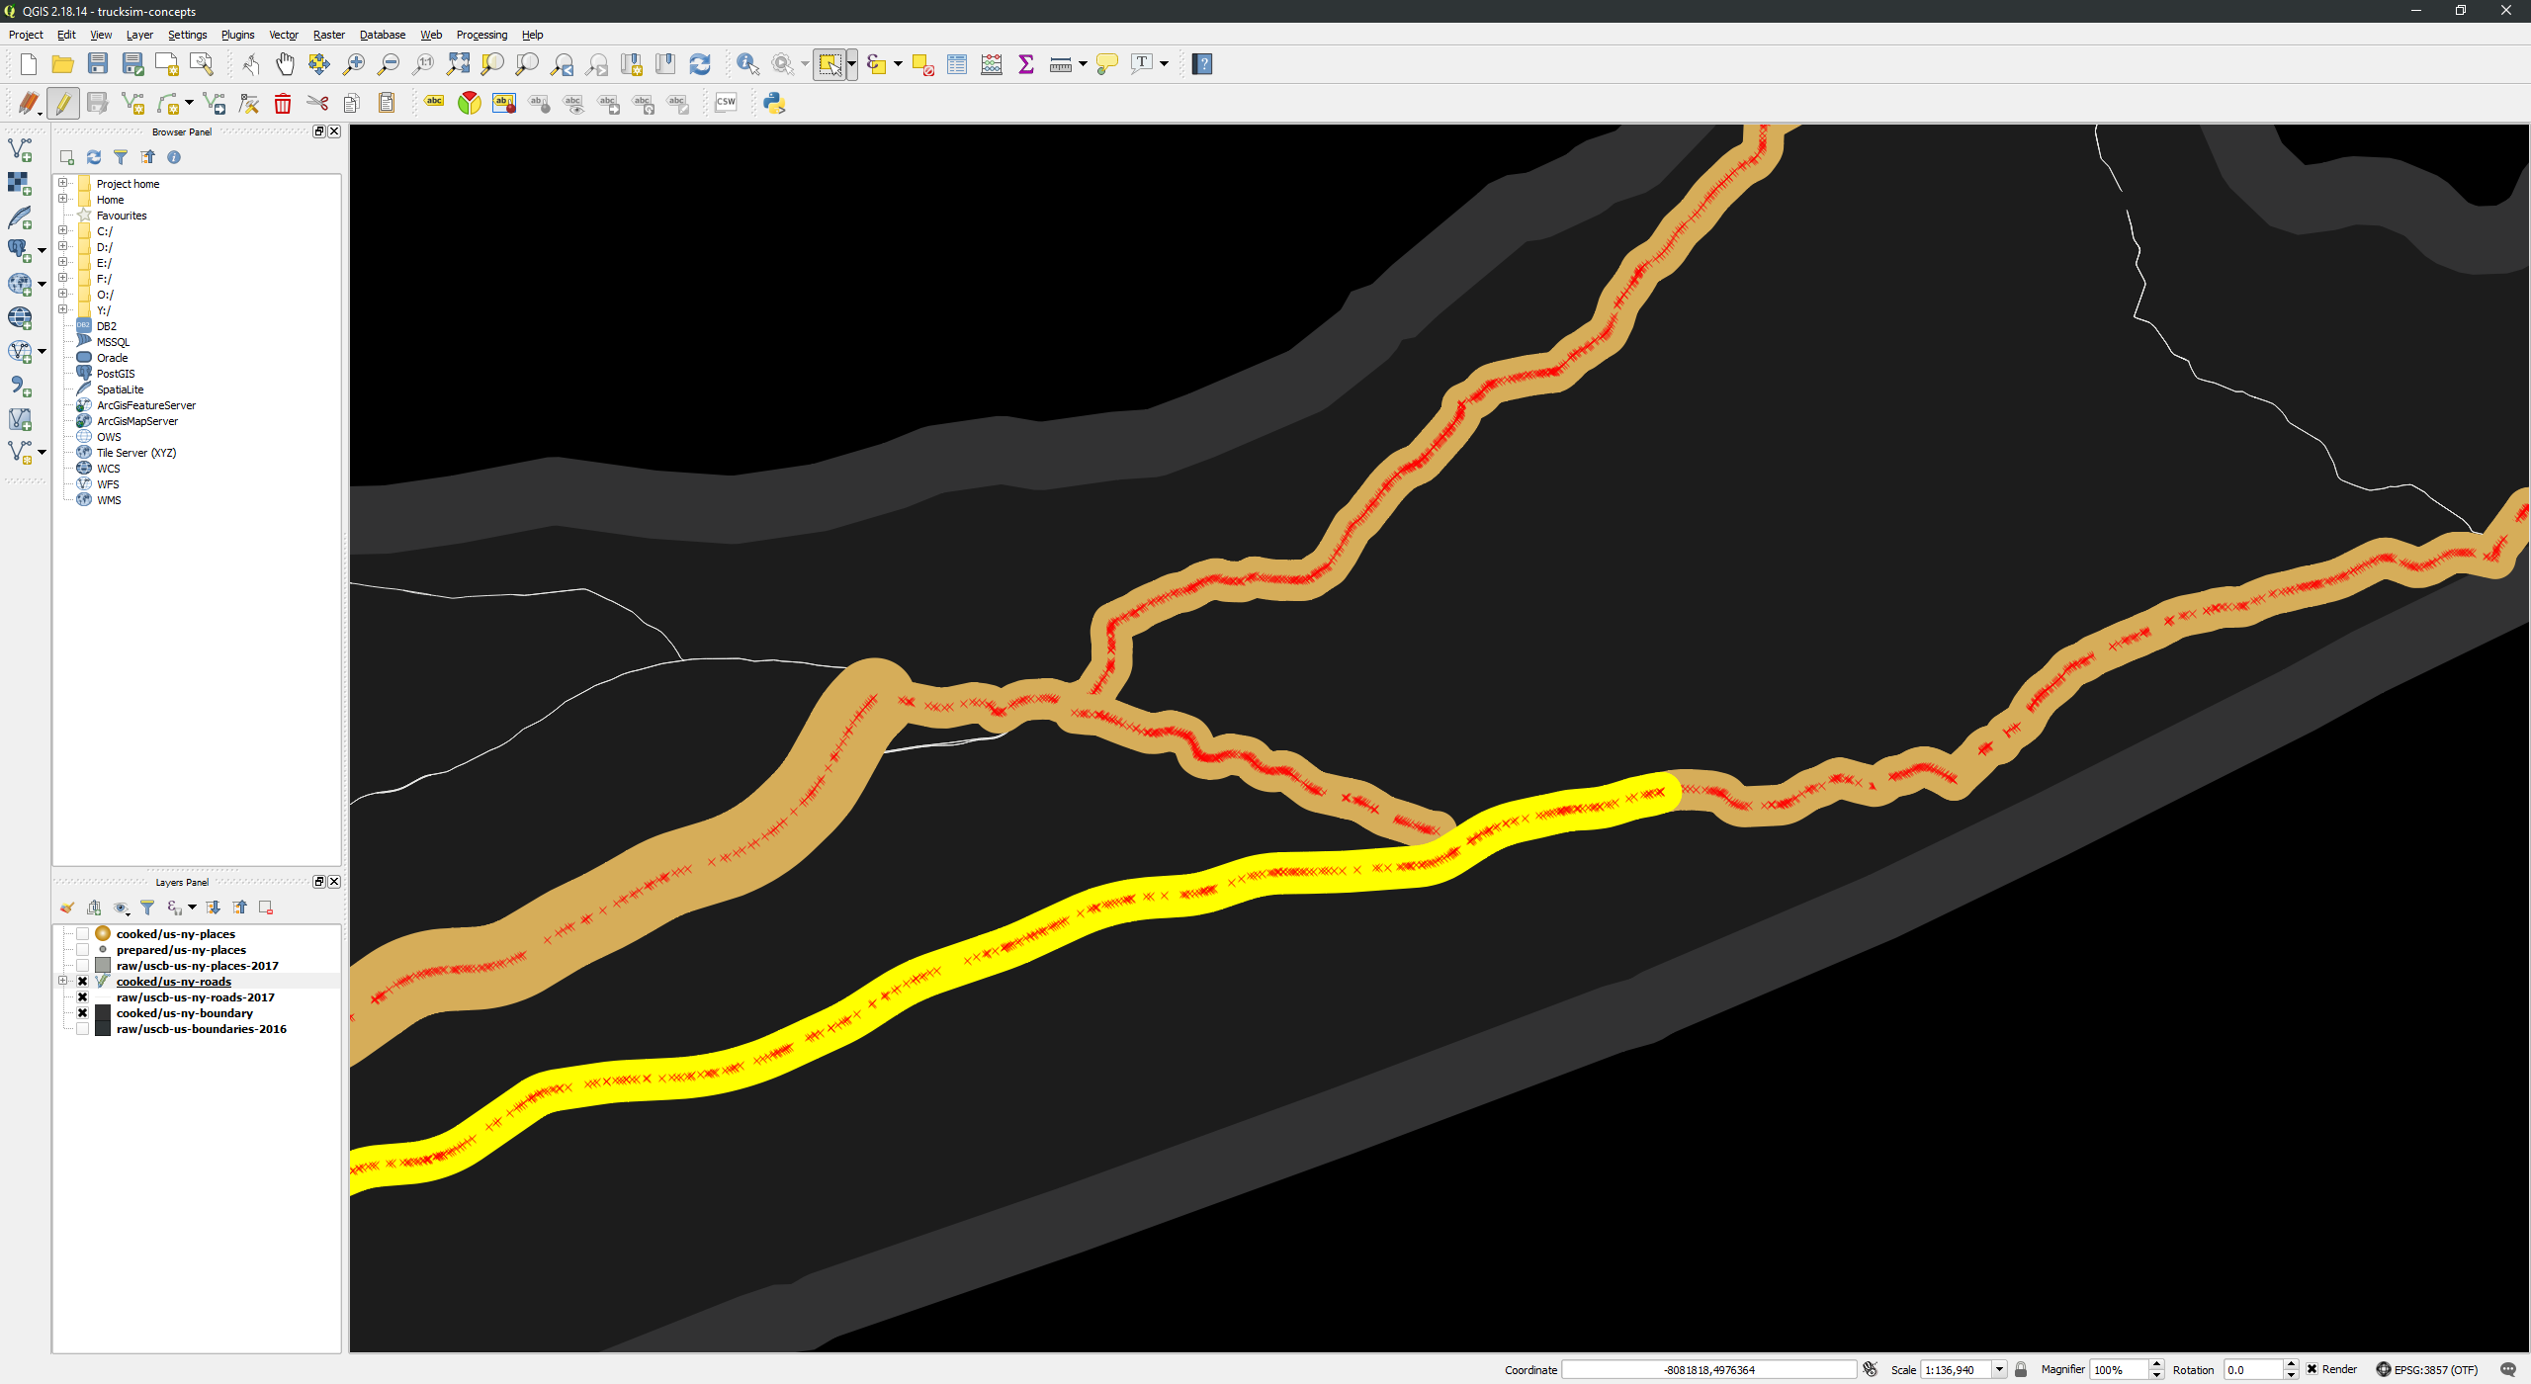Viewport: 2531px width, 1384px height.
Task: Select the Zoom Out tool
Action: tap(389, 64)
